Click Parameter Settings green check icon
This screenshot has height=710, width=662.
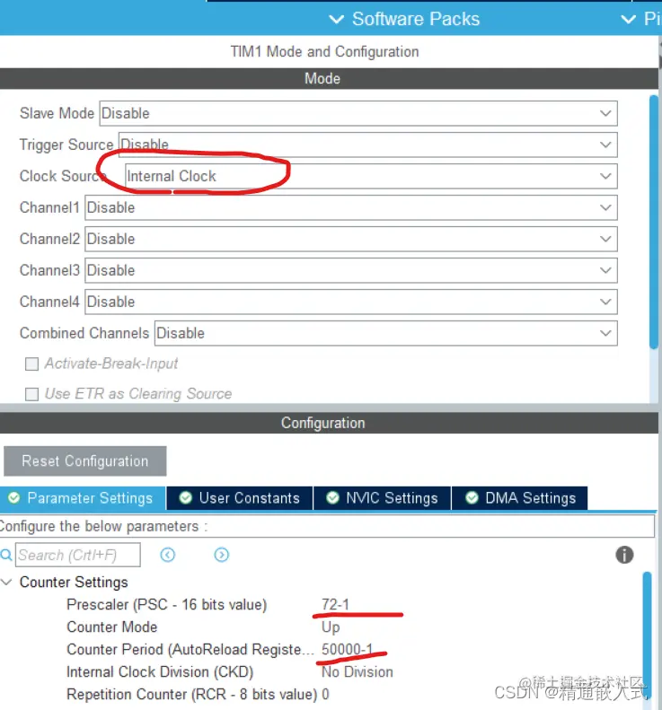tap(14, 498)
